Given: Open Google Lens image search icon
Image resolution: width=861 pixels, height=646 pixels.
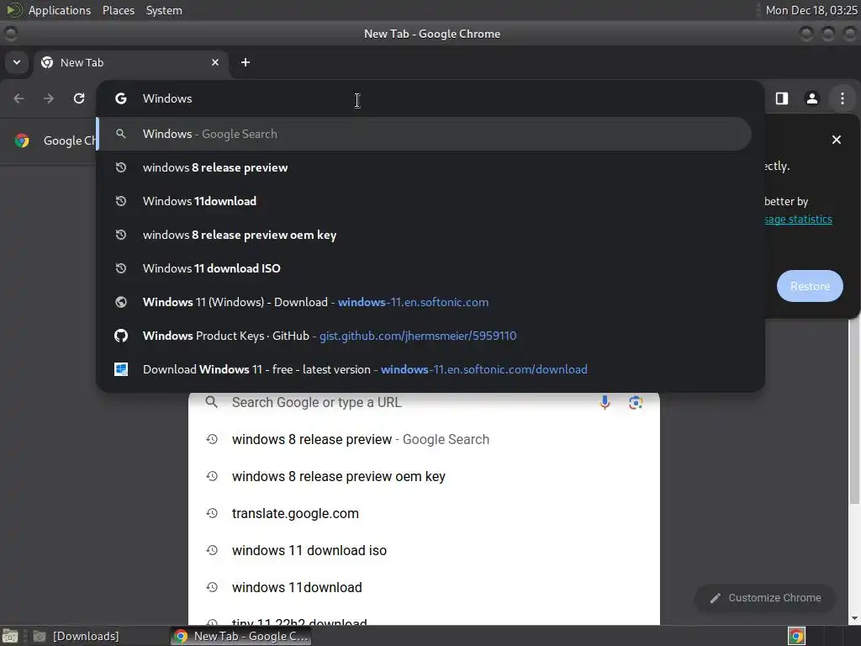Looking at the screenshot, I should (636, 403).
